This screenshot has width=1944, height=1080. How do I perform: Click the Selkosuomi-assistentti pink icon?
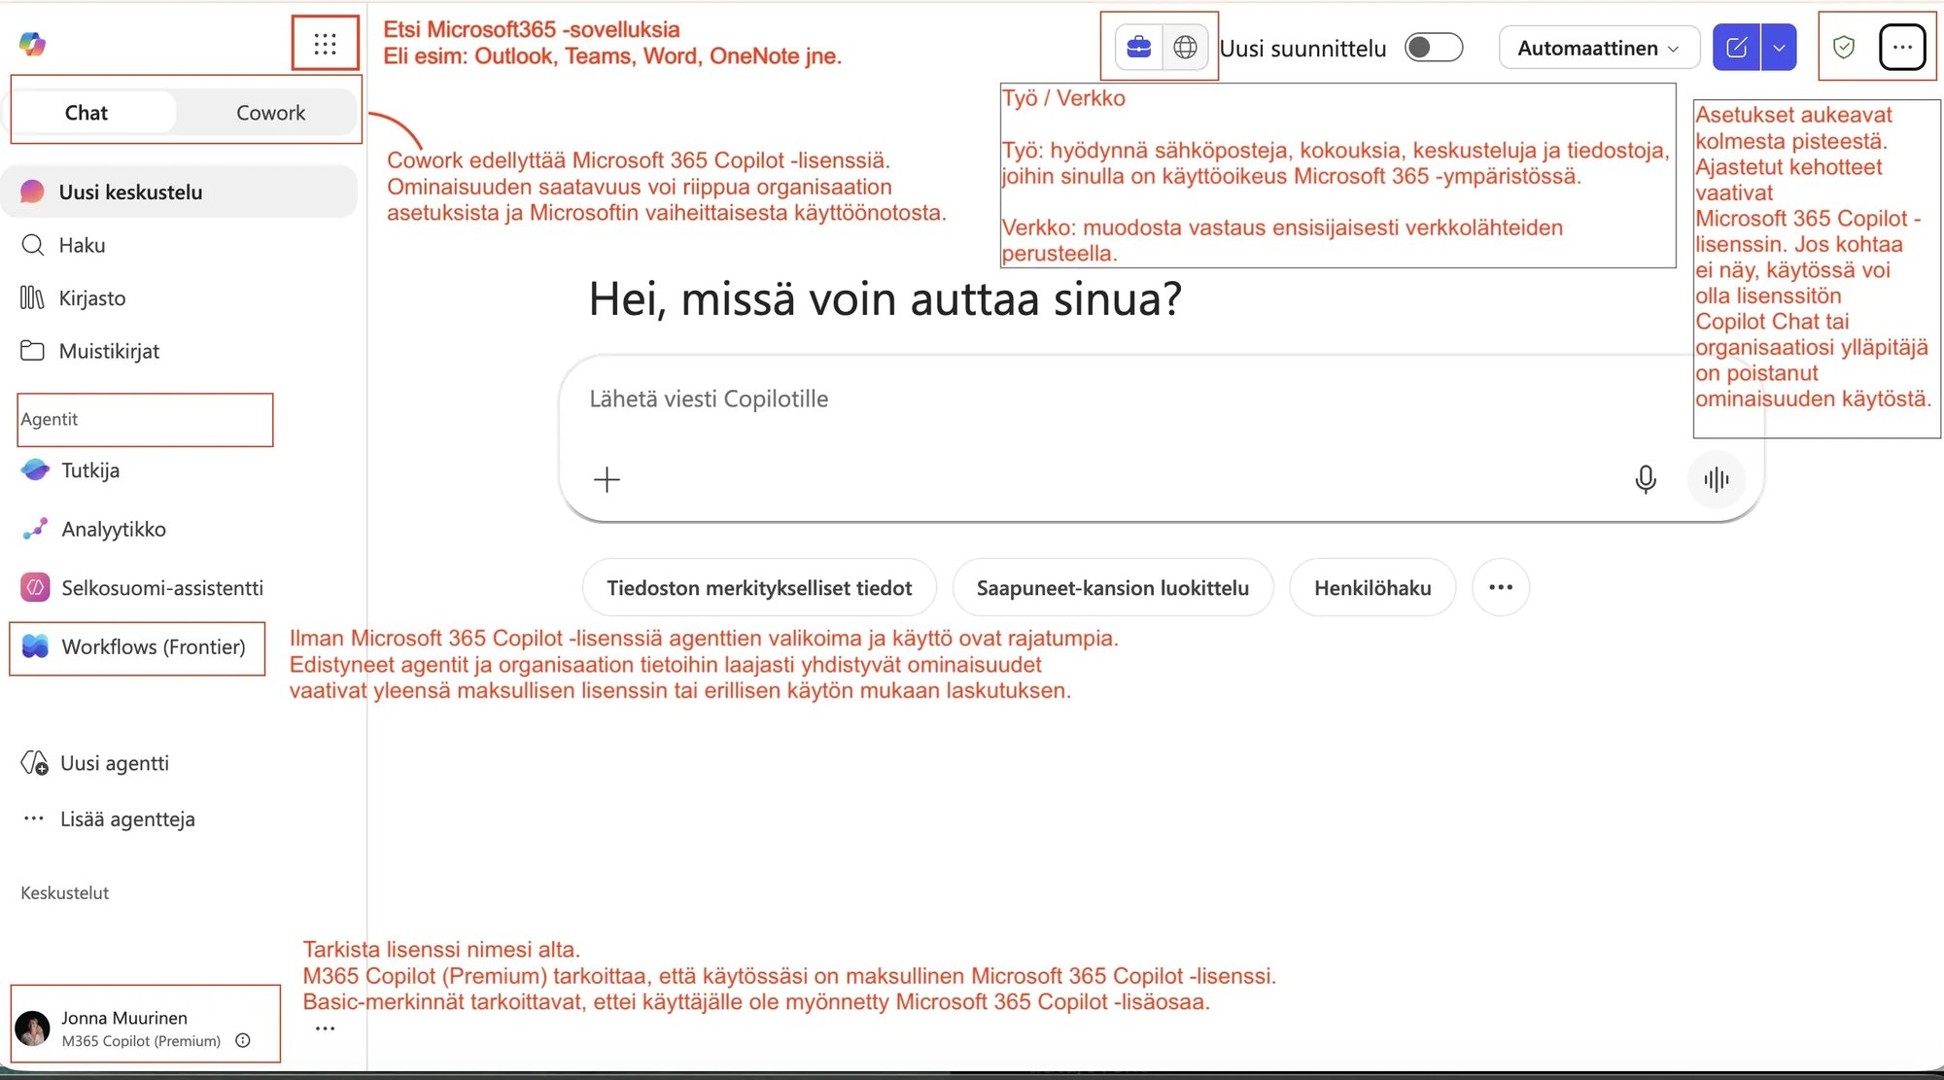click(35, 587)
